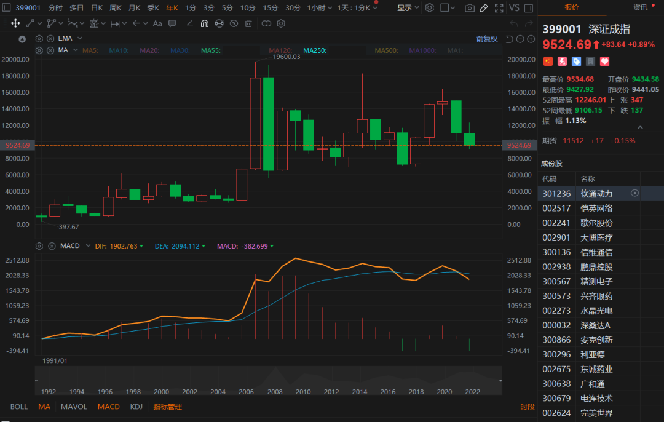Open MACD indicator settings gear
Viewport: 664px width, 422px height.
click(39, 246)
